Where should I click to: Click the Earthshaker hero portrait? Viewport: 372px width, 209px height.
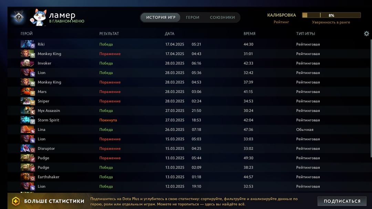tap(28, 177)
